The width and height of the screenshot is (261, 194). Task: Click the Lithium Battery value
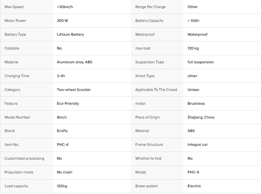click(x=71, y=34)
